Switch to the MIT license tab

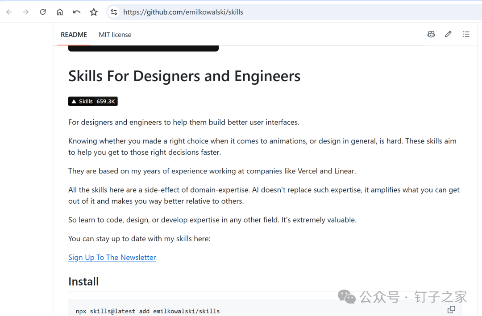coord(115,35)
